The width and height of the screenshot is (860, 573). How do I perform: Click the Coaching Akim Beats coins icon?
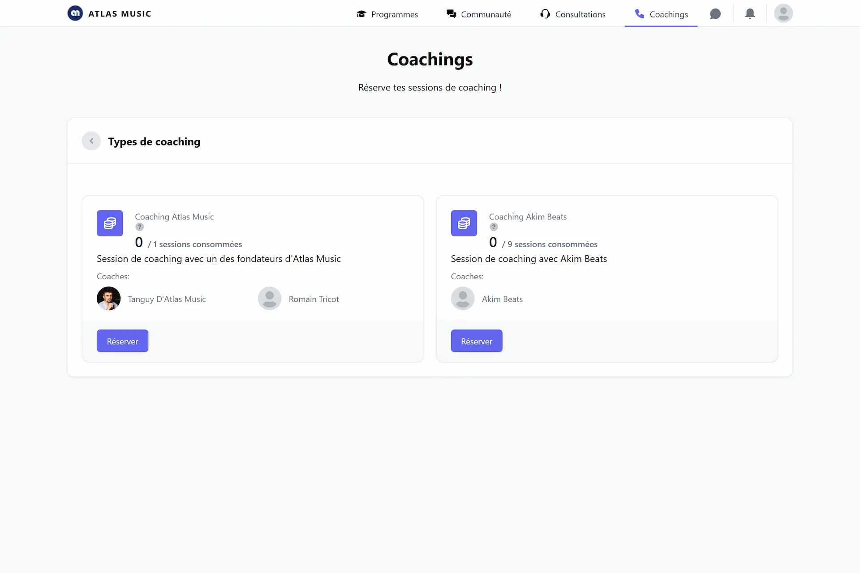(464, 223)
